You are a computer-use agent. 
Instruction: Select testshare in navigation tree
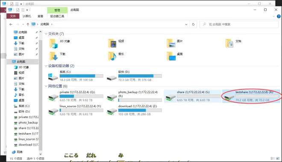[28, 134]
